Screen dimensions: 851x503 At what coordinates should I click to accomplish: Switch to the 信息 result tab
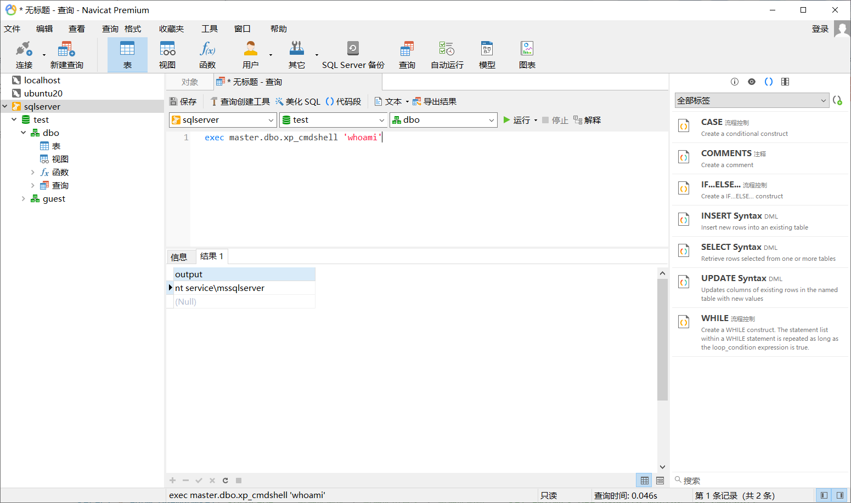[x=179, y=256]
